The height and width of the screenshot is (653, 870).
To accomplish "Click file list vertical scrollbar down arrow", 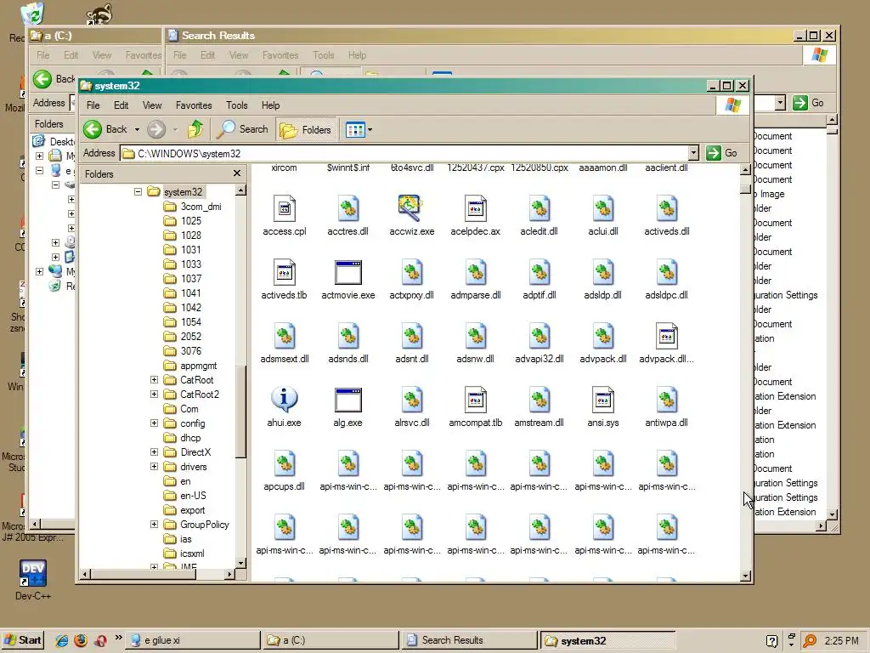I will 746,576.
